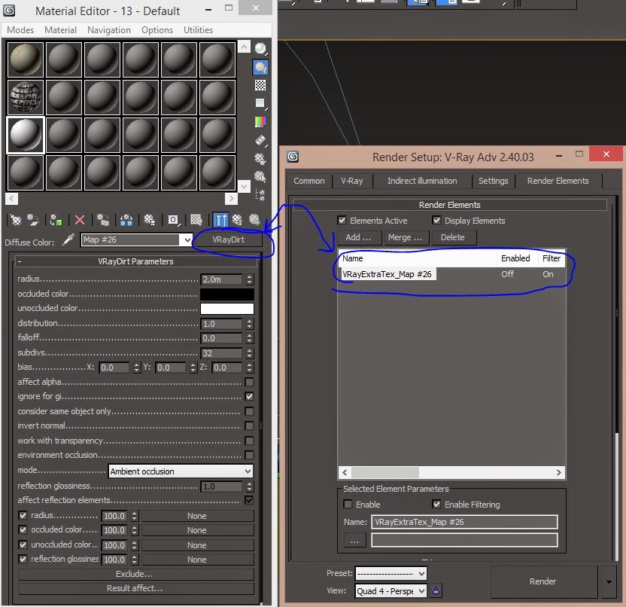This screenshot has height=607, width=626.
Task: Click Show Map in Viewport icon
Action: click(196, 220)
